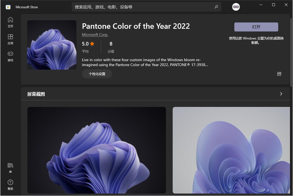293x196 pixels.
Task: Open the light bloom screenshot thumbnail
Action: tap(231, 150)
